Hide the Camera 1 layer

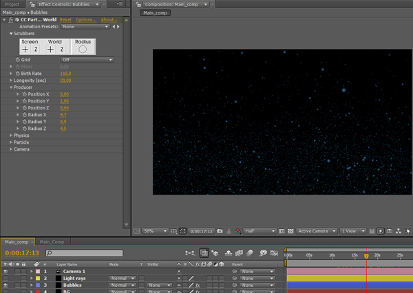pos(6,271)
